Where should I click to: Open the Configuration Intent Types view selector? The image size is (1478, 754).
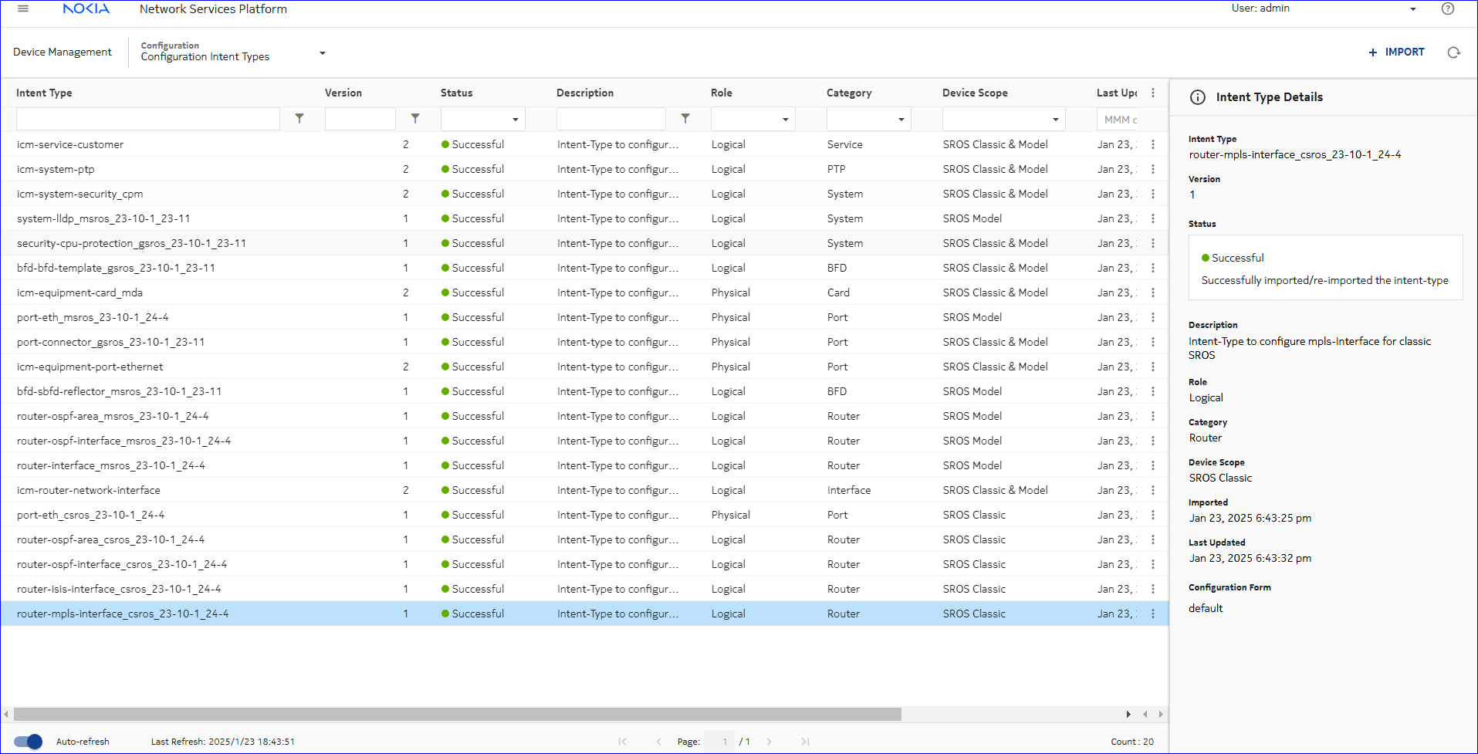(x=323, y=53)
